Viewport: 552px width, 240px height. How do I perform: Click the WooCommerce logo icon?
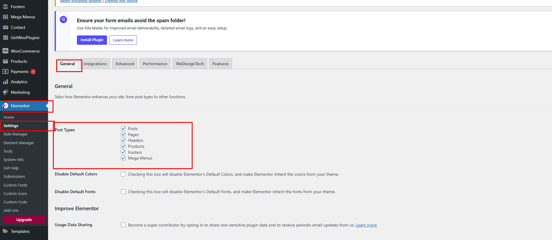pos(5,51)
